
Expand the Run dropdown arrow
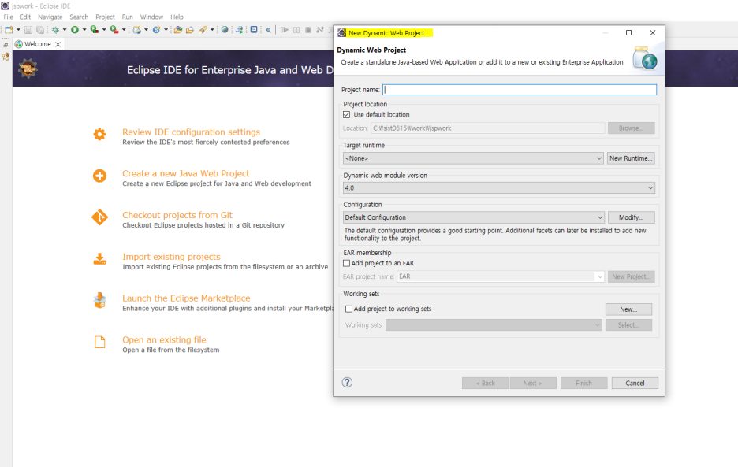click(84, 30)
